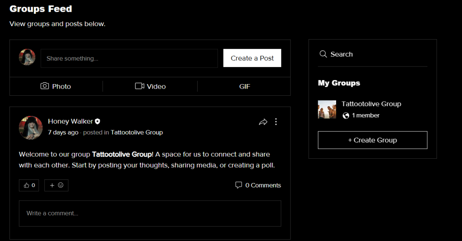Click the Share something input field

129,58
